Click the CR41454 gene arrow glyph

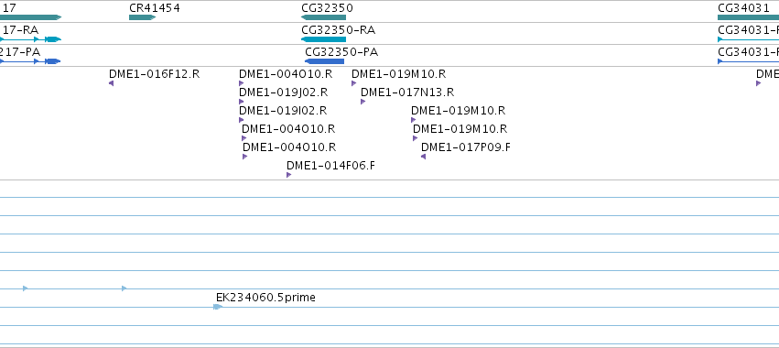[142, 17]
